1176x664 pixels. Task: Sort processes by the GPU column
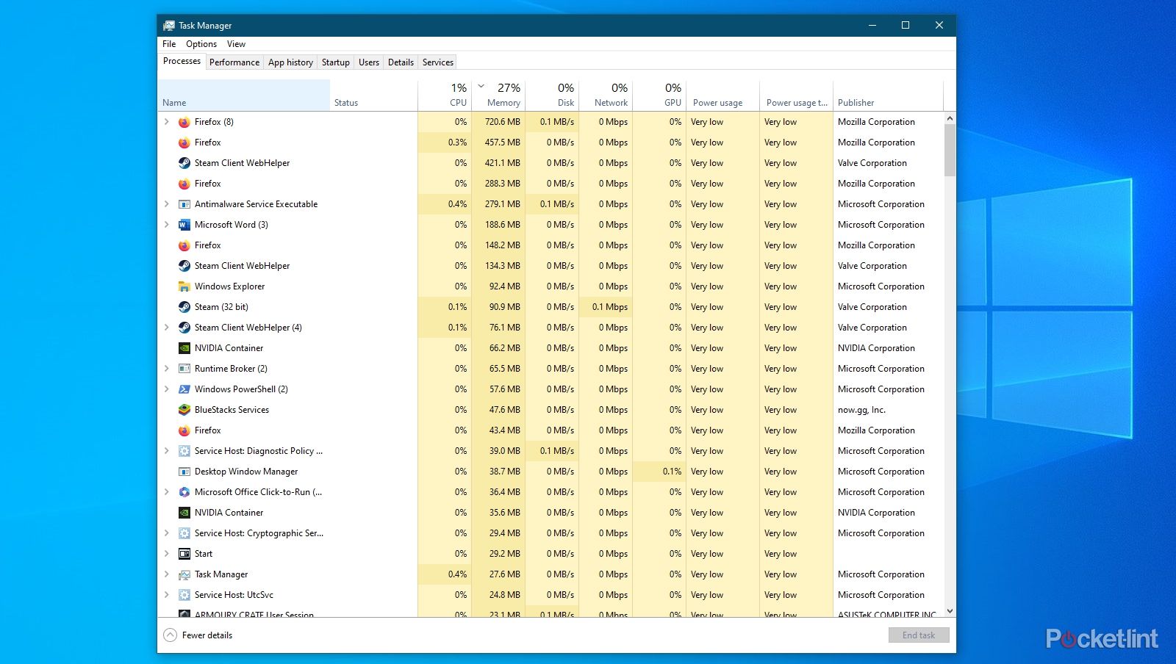coord(659,95)
